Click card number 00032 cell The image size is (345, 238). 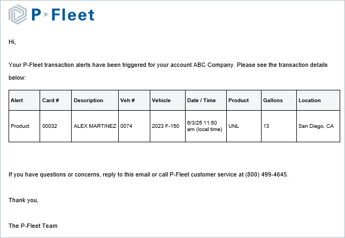coord(50,126)
